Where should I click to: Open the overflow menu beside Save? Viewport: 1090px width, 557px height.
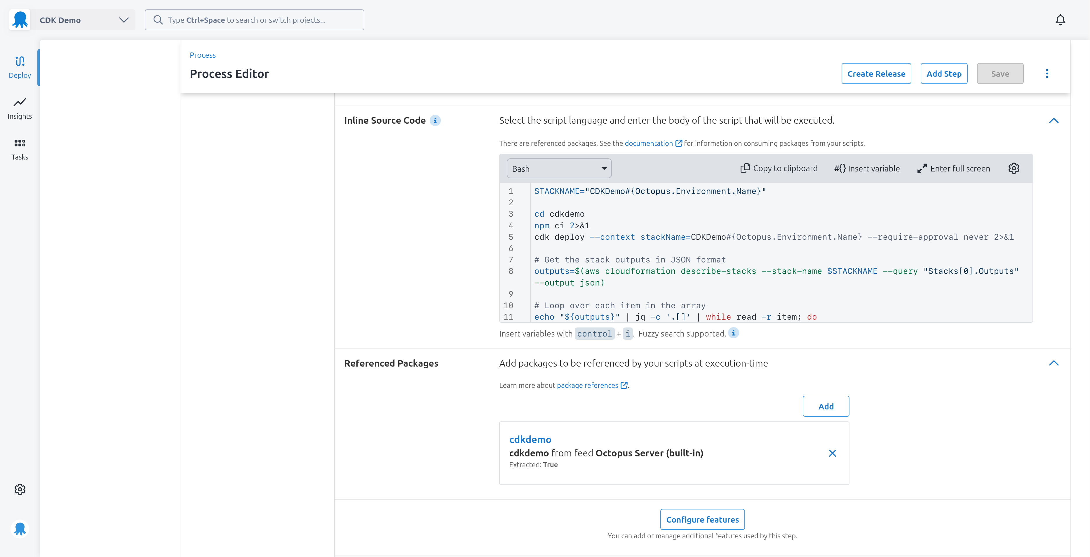click(x=1047, y=73)
